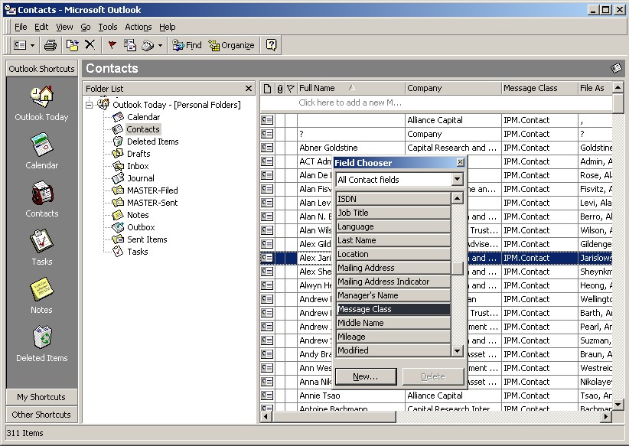Open the AutoDialer dropdown arrow

(x=160, y=45)
